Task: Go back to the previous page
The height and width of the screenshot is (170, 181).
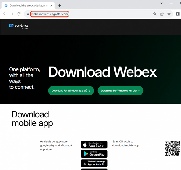Action: click(5, 14)
